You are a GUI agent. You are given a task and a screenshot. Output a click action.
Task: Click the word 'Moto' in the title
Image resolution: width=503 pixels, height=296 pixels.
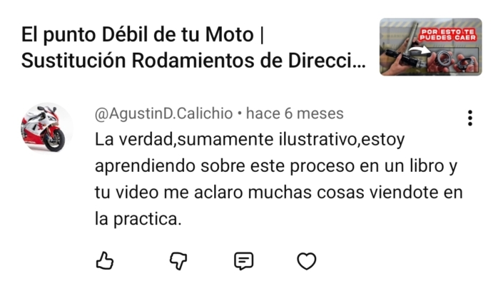pos(230,34)
